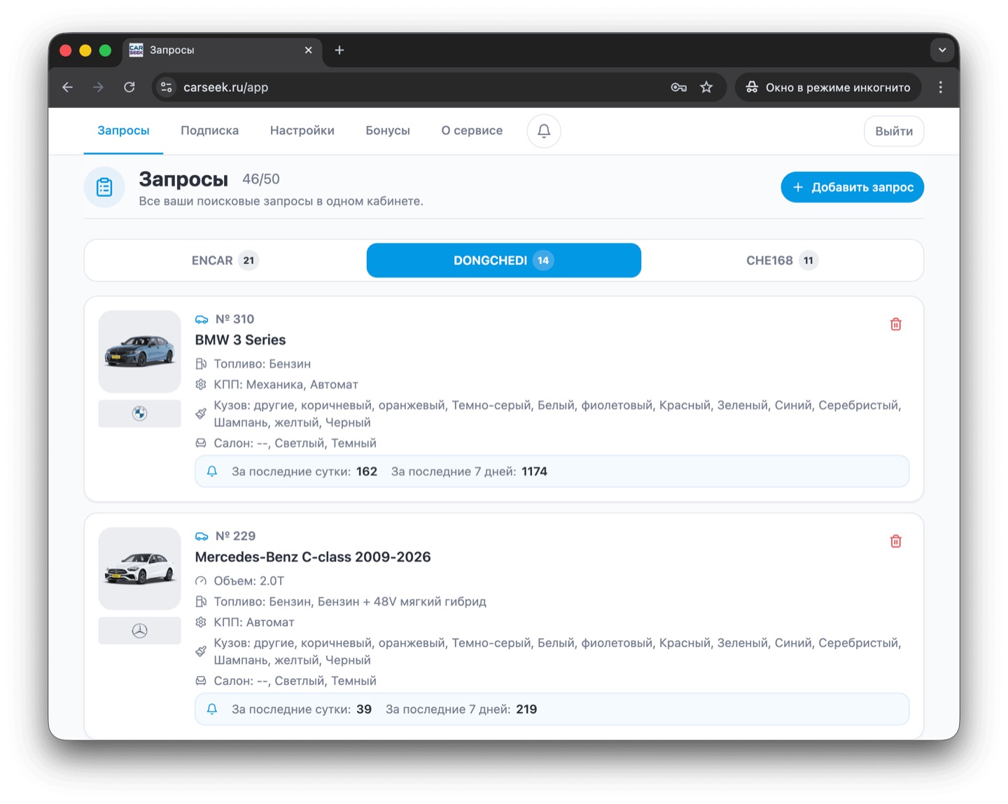Image resolution: width=1008 pixels, height=804 pixels.
Task: Switch to the Подписка tab
Action: pos(209,131)
